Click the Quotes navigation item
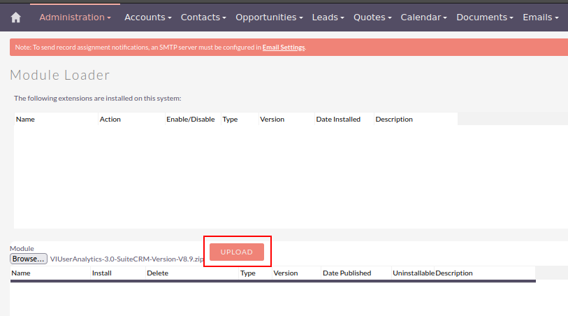The image size is (568, 316). pyautogui.click(x=372, y=17)
